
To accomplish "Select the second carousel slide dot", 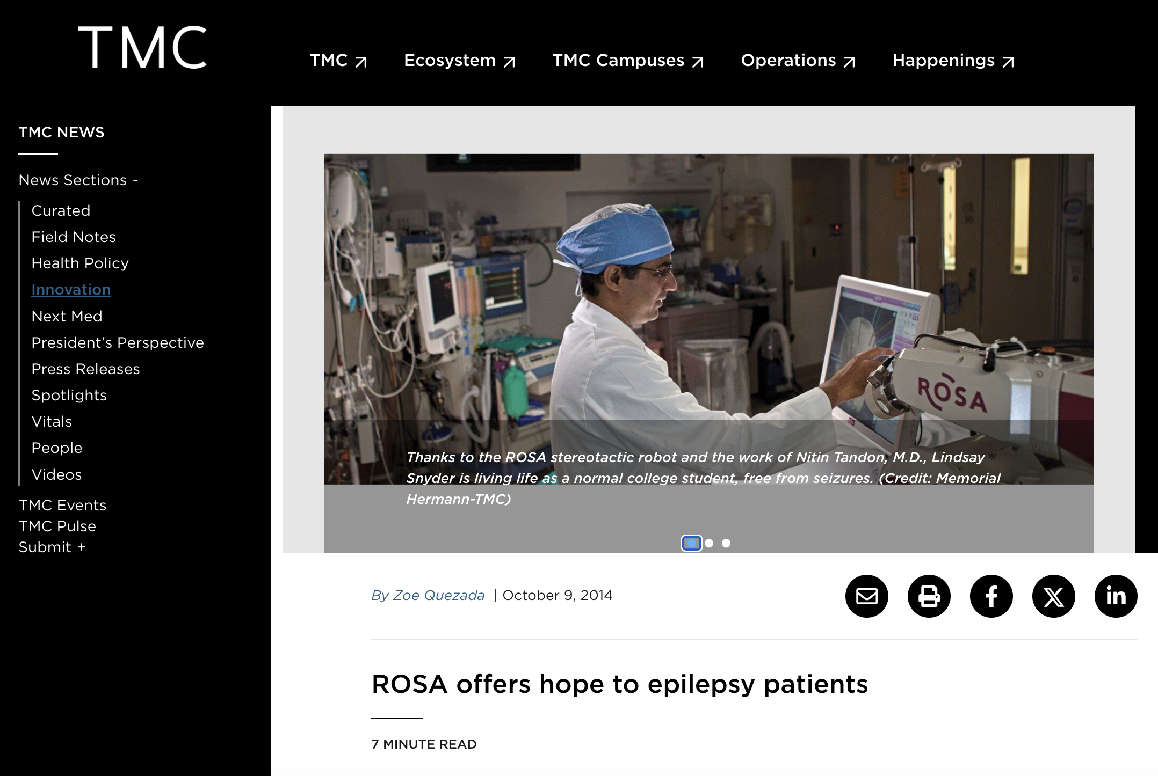I will point(709,543).
